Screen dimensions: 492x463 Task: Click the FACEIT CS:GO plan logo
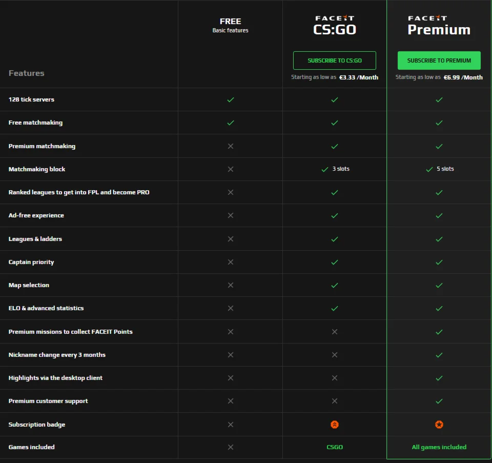point(335,25)
